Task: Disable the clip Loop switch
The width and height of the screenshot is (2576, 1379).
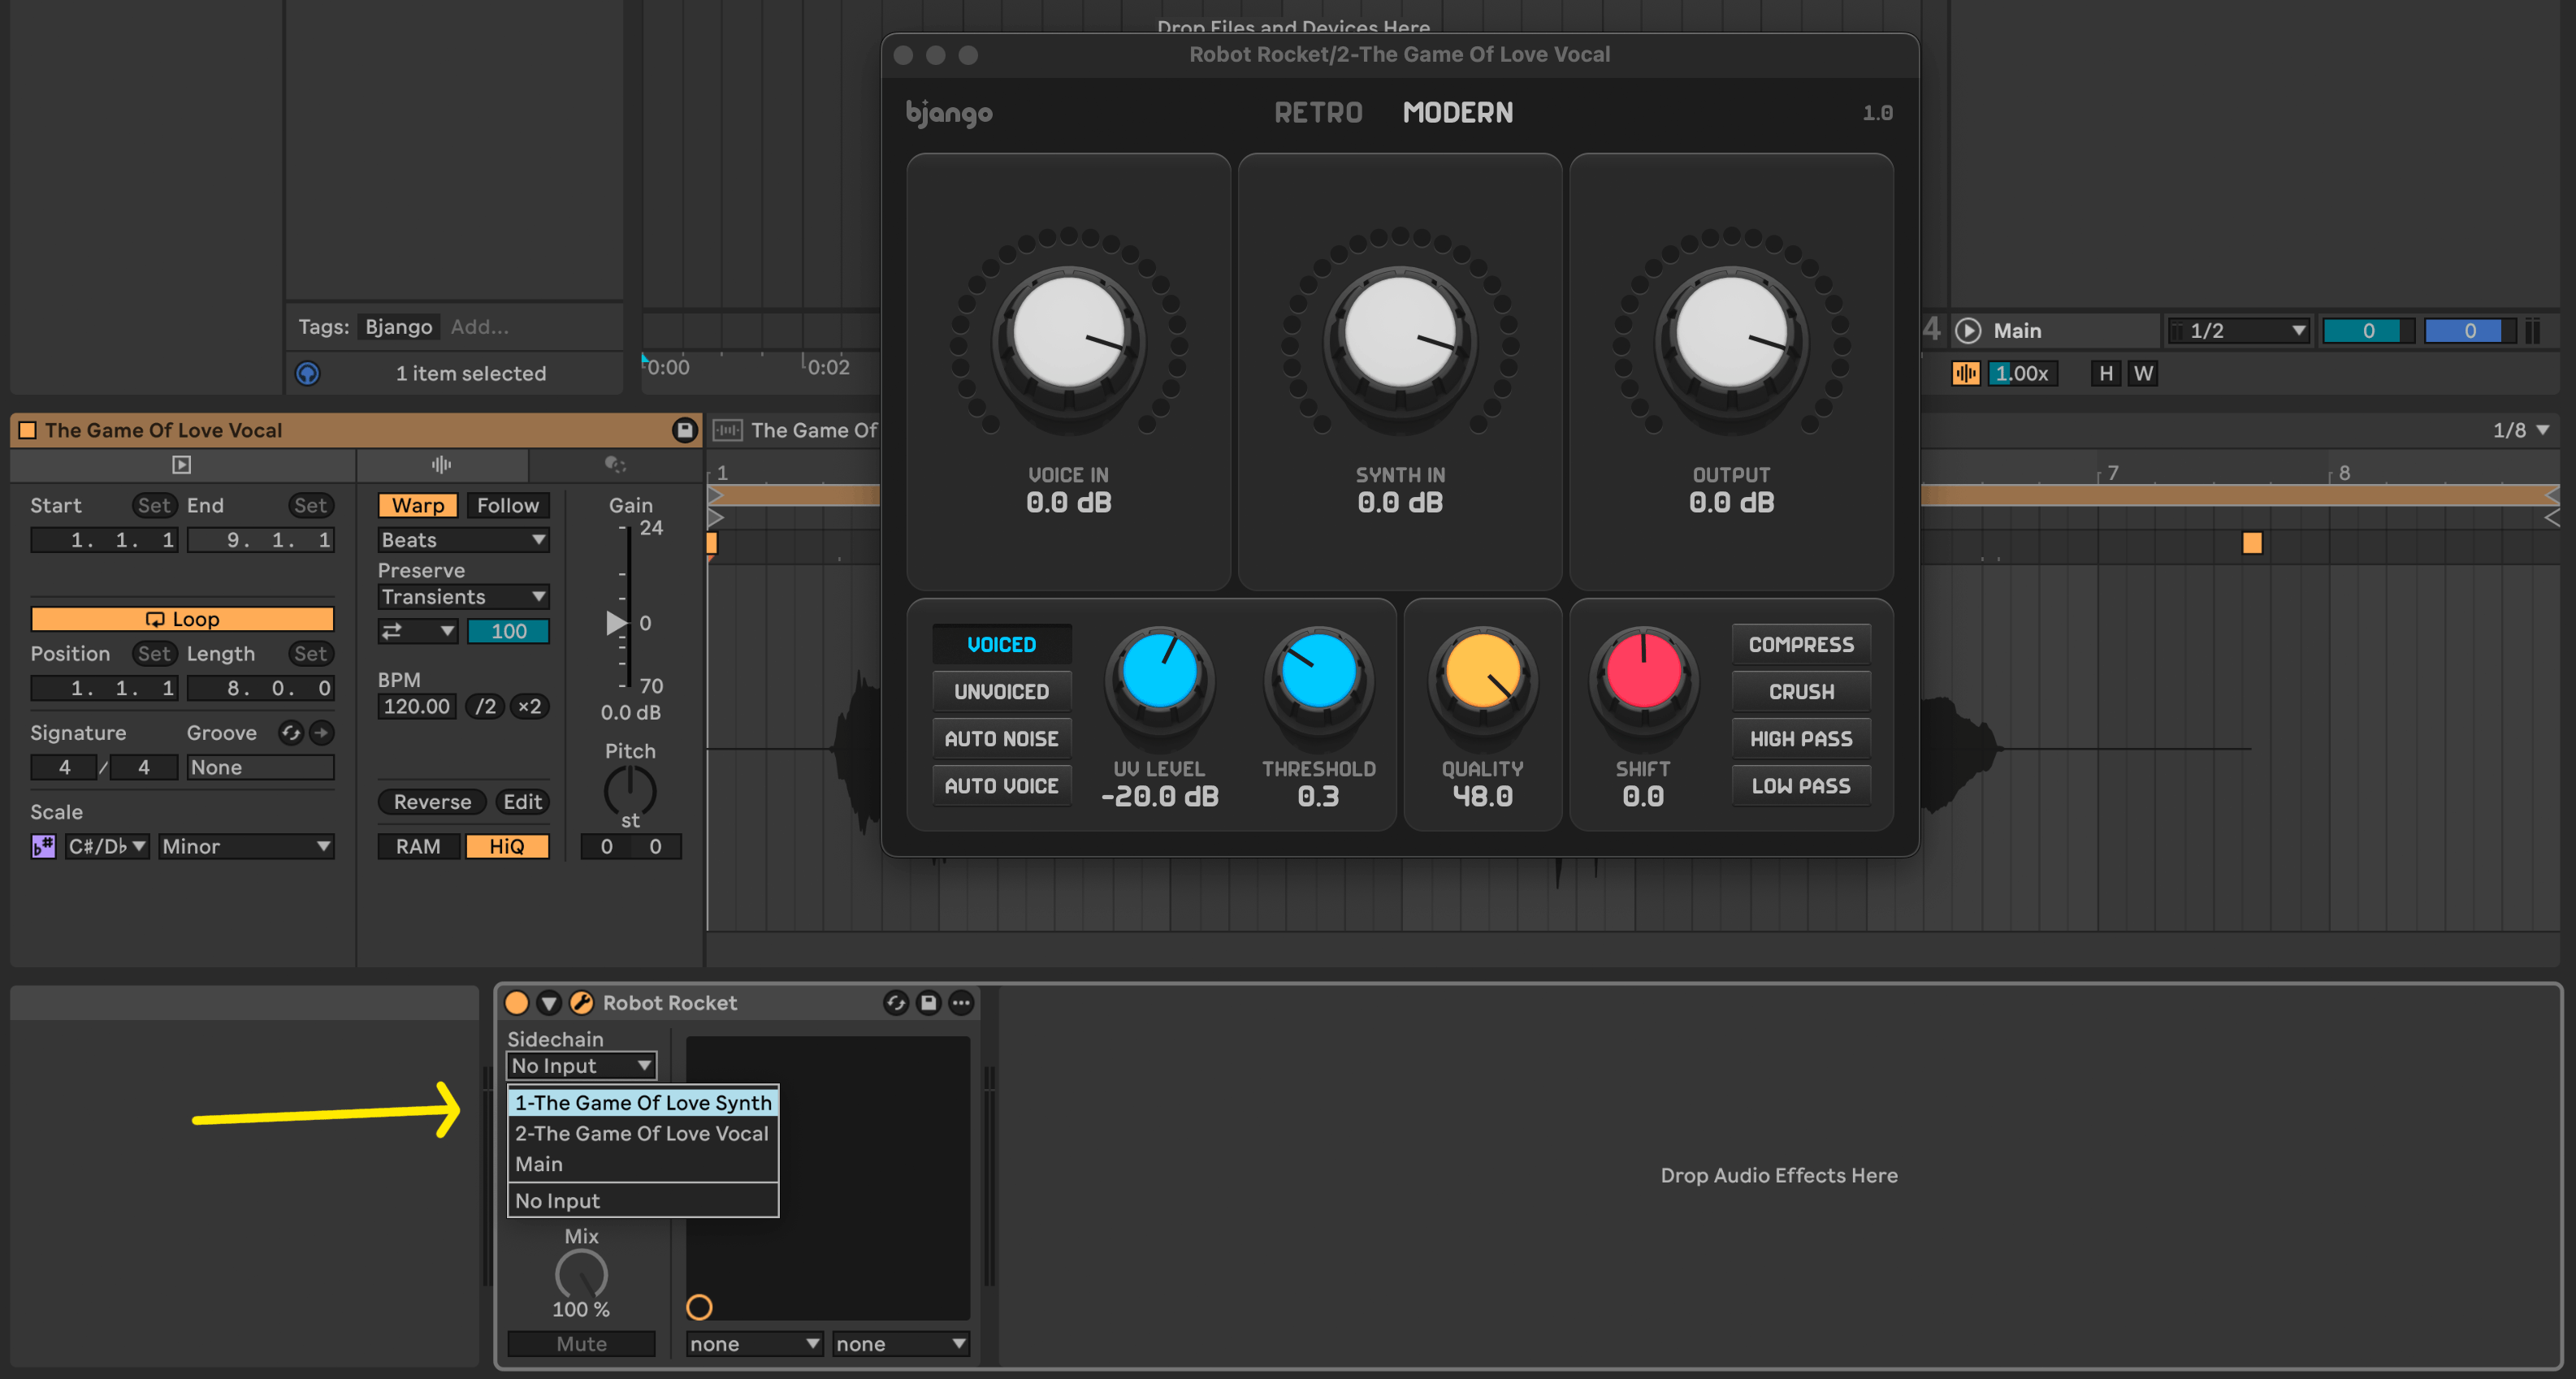Action: (182, 619)
